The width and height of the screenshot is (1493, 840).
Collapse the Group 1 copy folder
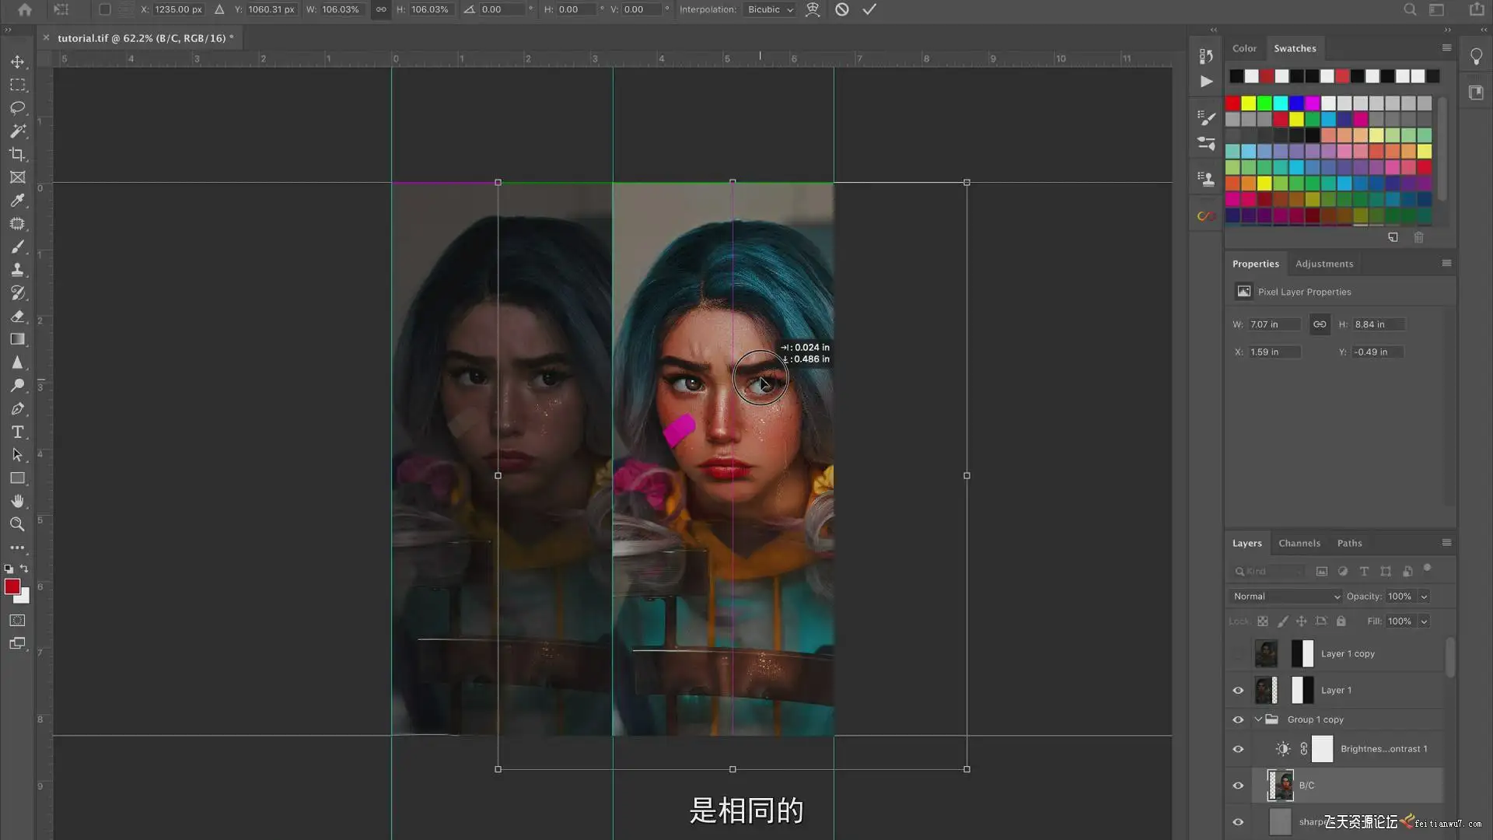(x=1258, y=719)
